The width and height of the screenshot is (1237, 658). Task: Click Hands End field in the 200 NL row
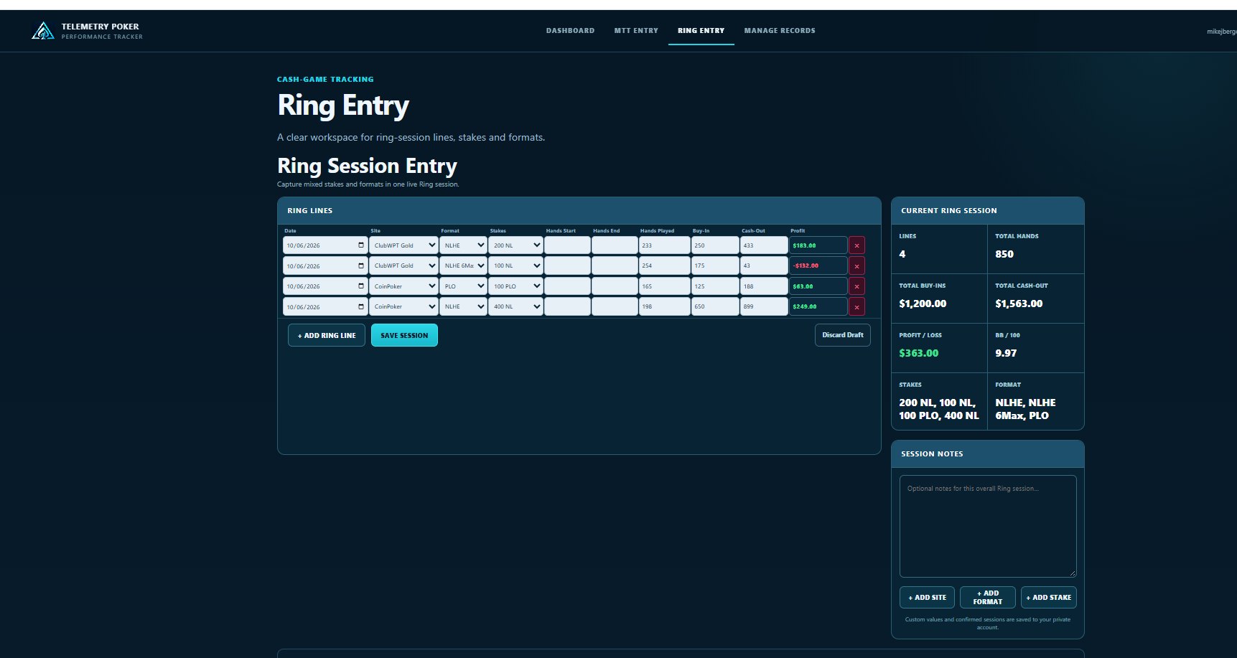[615, 245]
